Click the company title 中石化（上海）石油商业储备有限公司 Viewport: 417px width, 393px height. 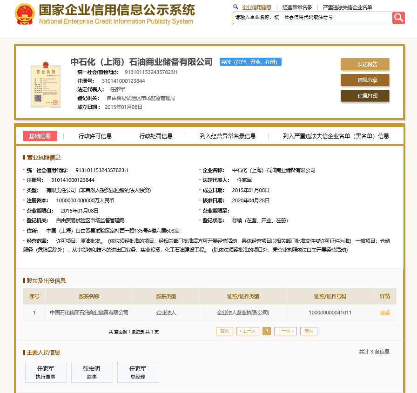(141, 62)
